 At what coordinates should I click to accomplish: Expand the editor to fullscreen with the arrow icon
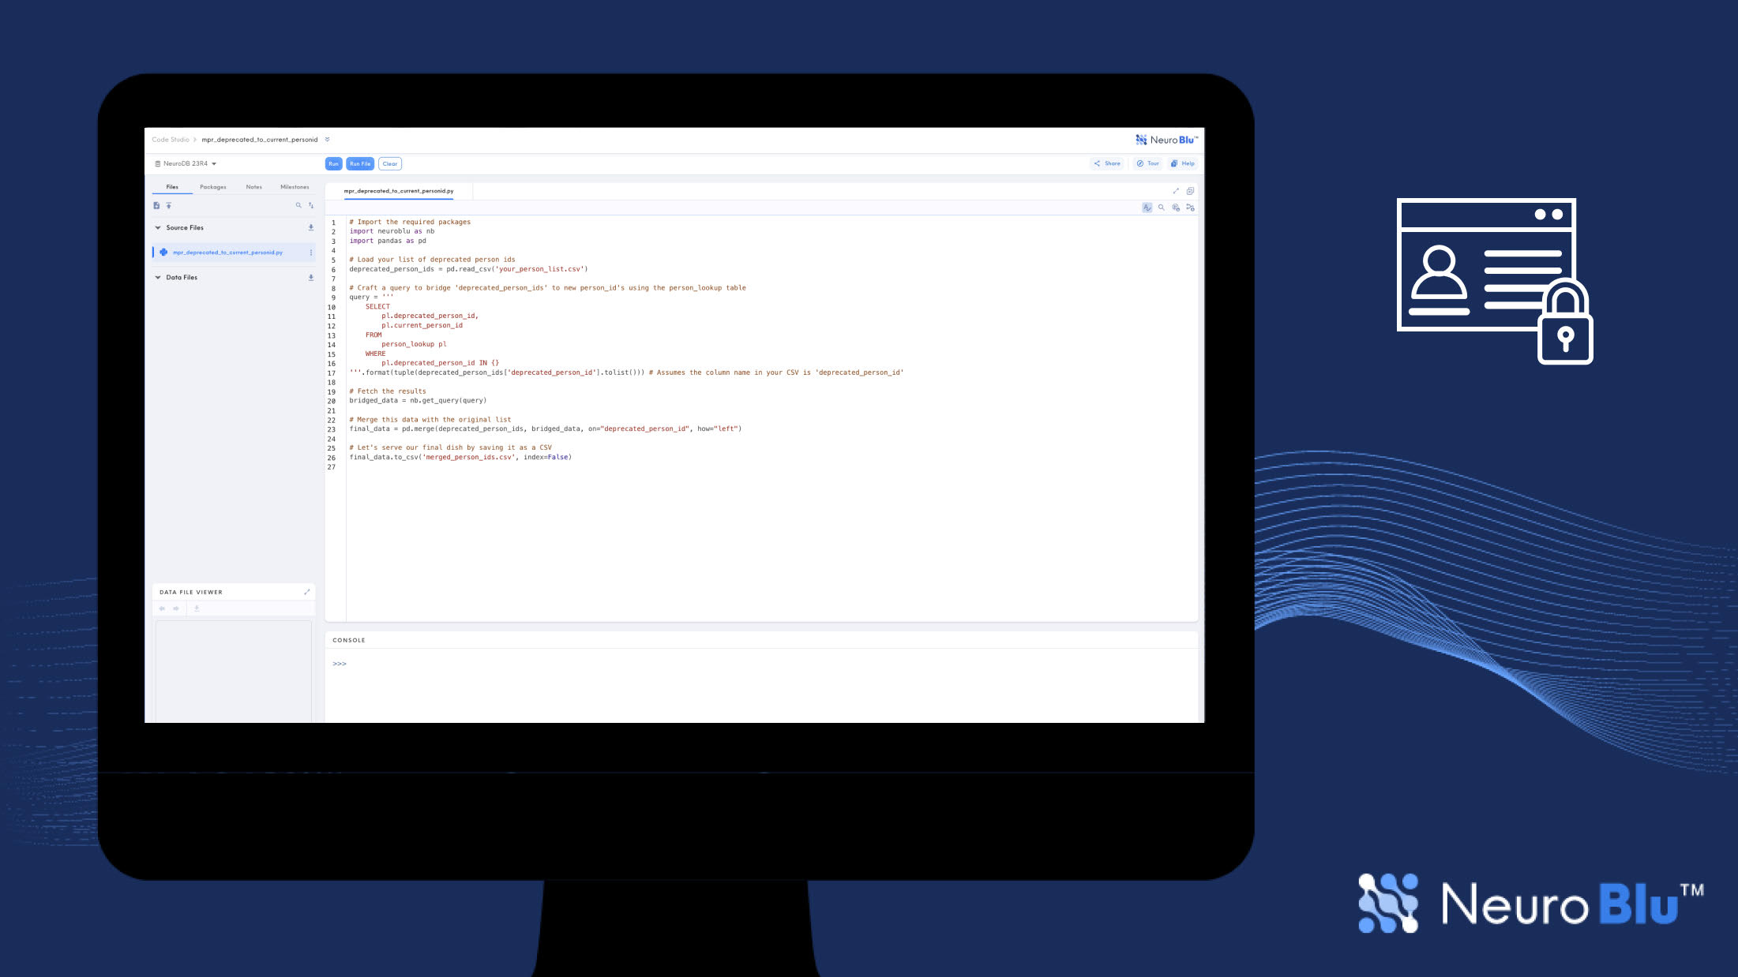(x=1176, y=190)
